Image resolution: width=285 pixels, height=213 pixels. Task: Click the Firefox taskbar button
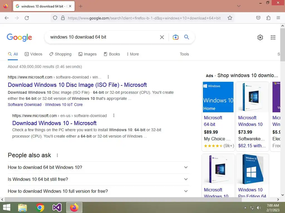[x=74, y=207]
